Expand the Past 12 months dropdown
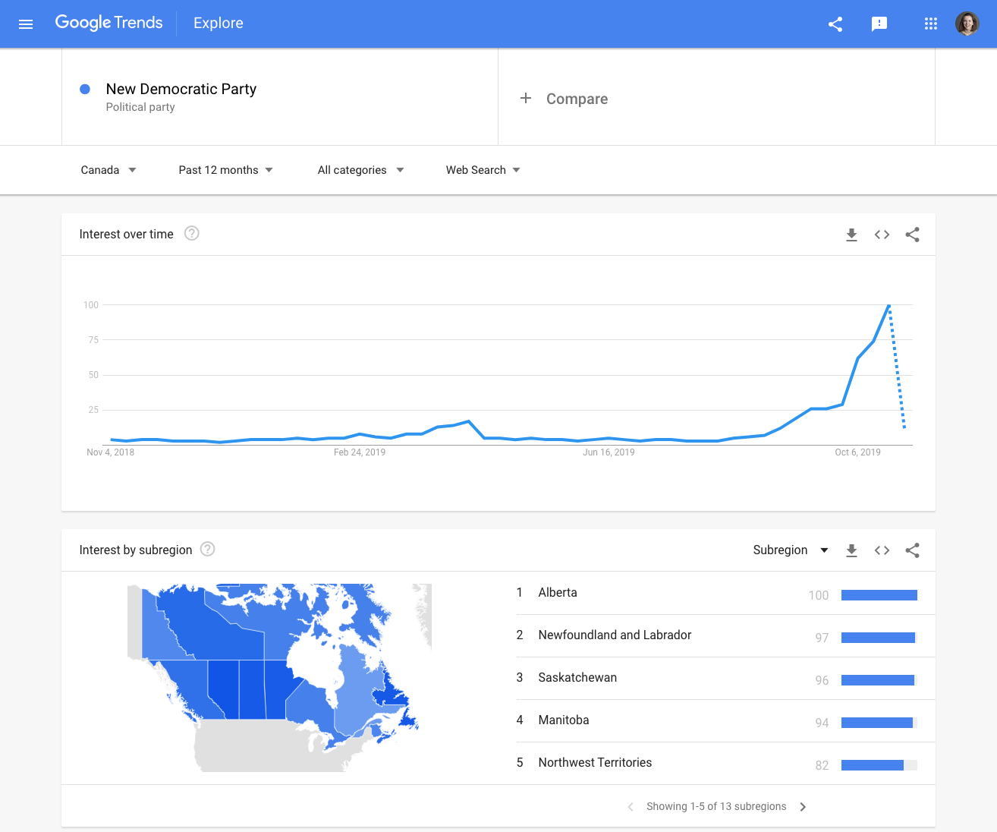This screenshot has width=997, height=832. pyautogui.click(x=225, y=170)
